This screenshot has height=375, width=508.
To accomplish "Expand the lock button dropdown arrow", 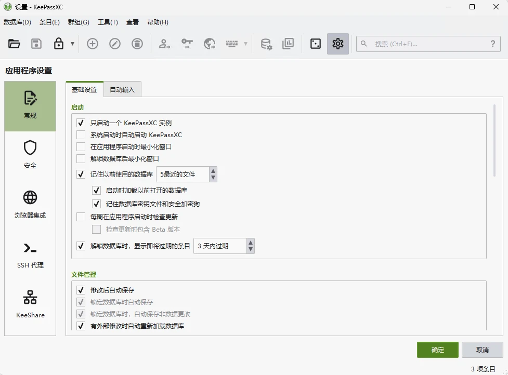I will [73, 44].
